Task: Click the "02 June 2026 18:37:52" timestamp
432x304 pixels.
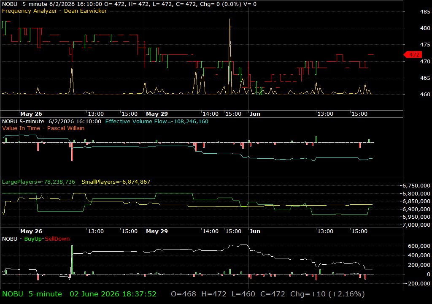Action: pyautogui.click(x=113, y=294)
